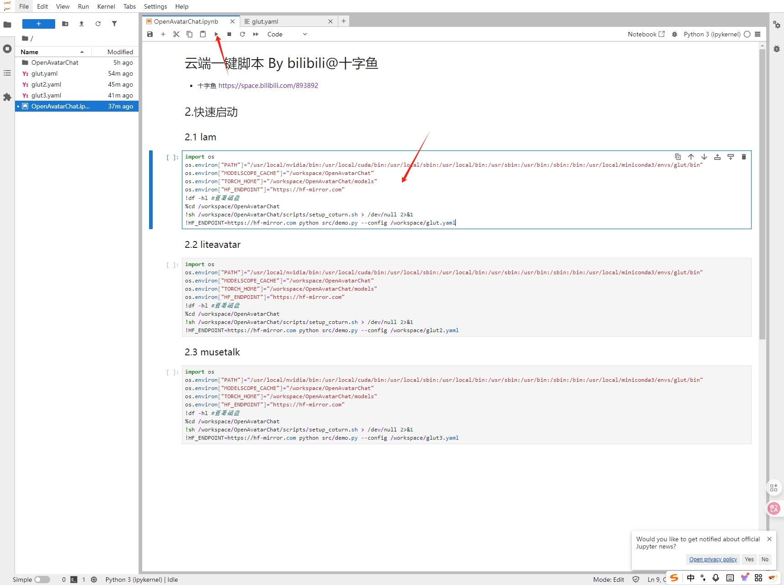784x585 pixels.
Task: Restart the kernel with circular arrow icon
Action: click(242, 34)
